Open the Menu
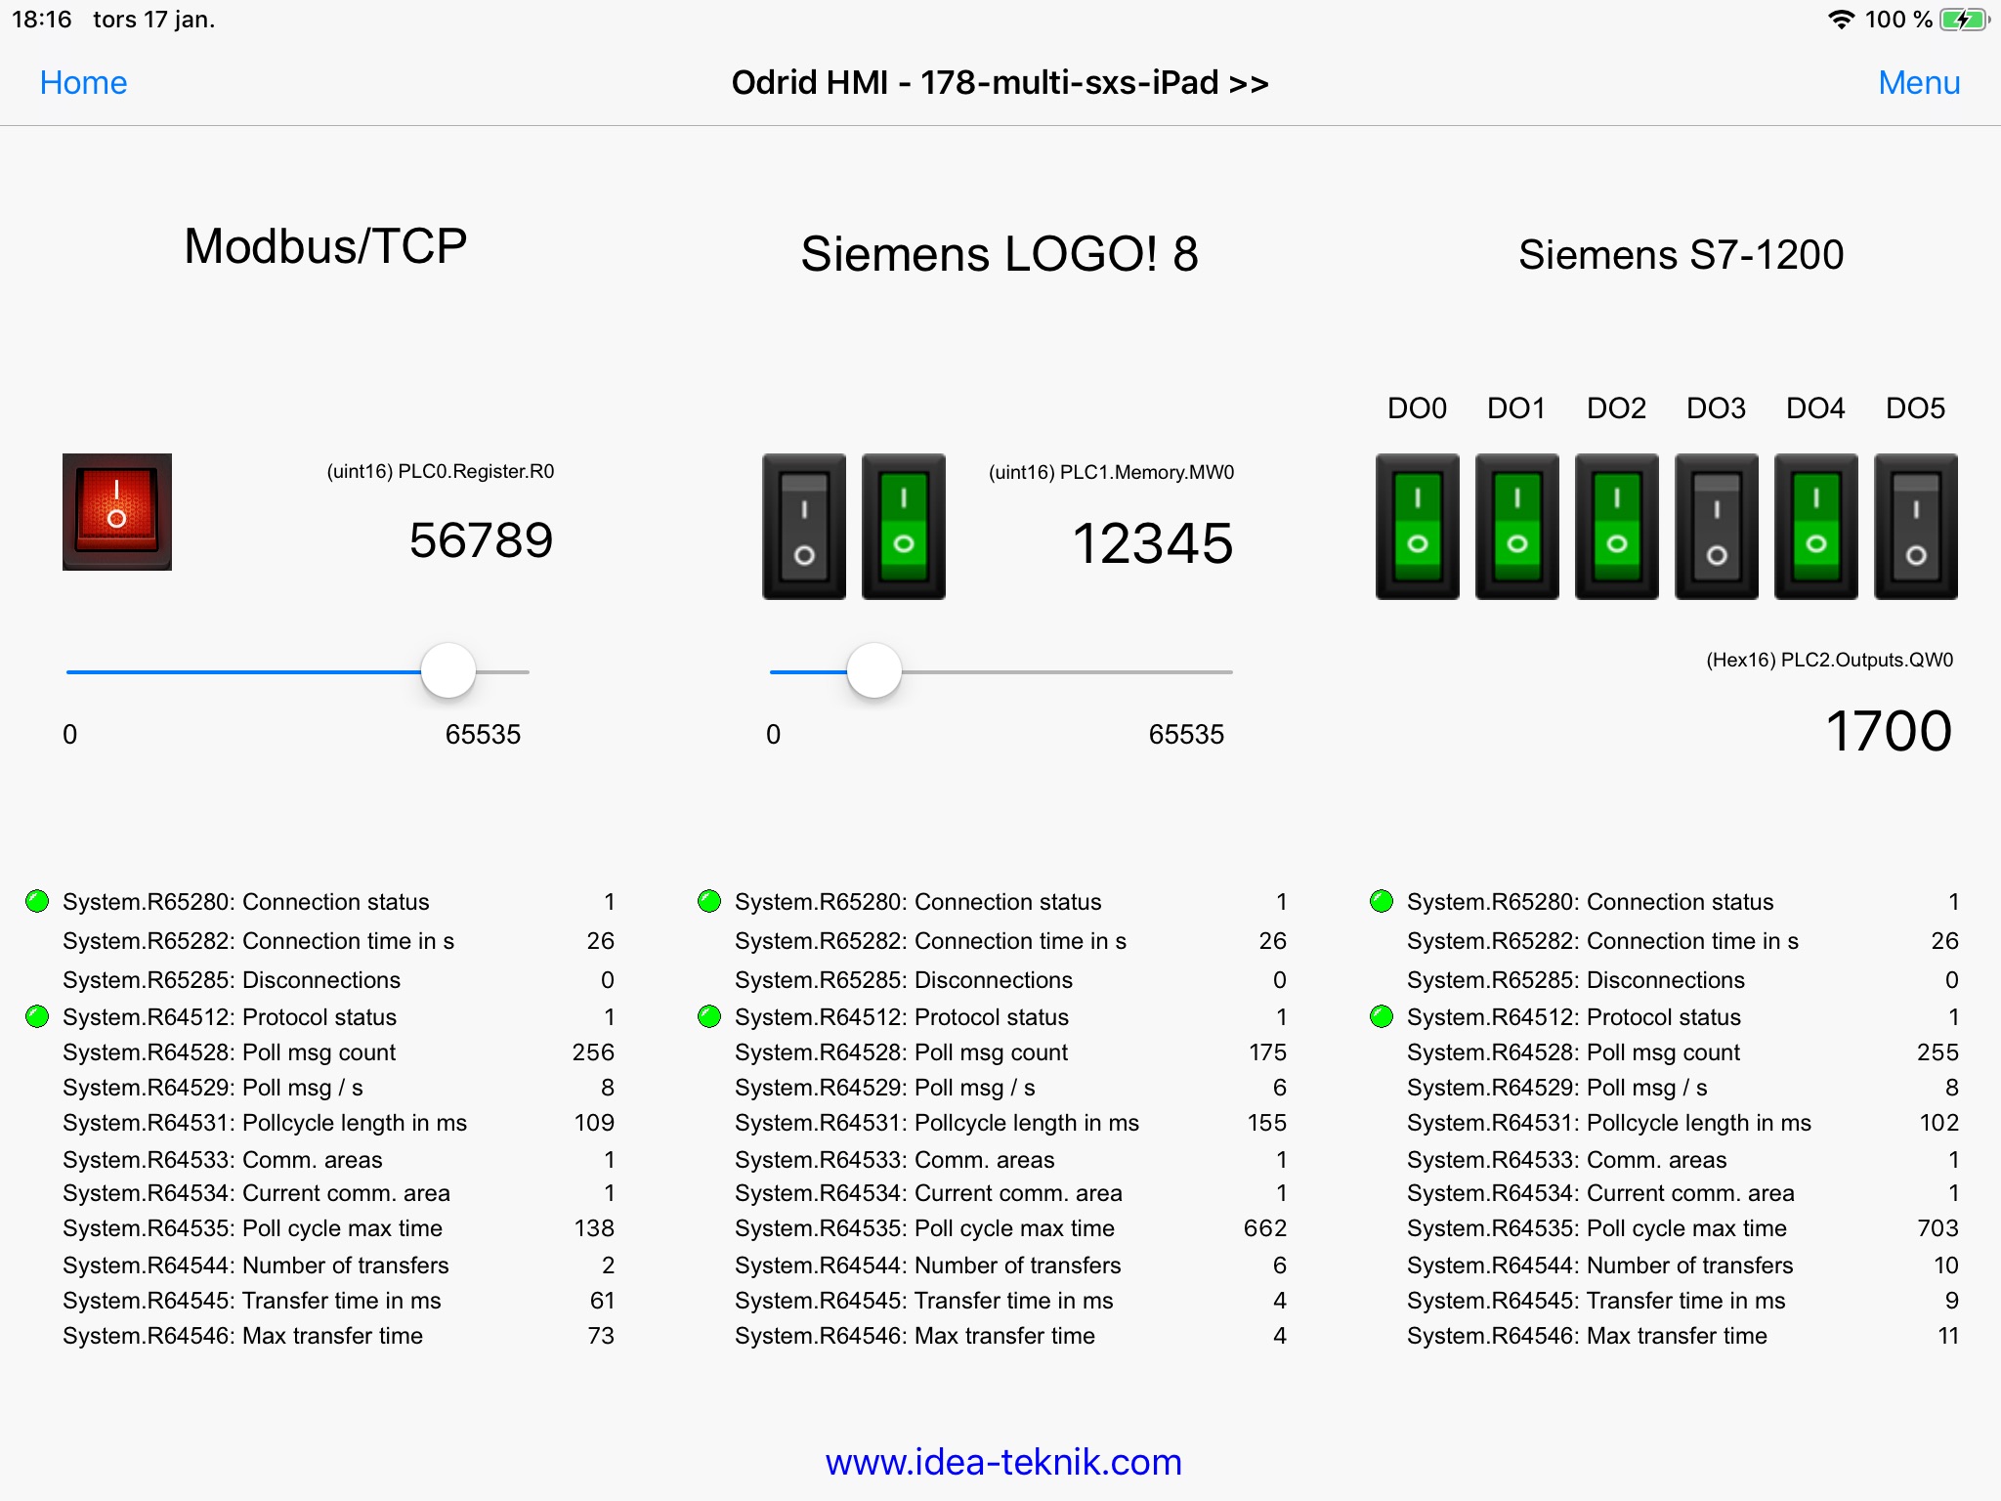The image size is (2001, 1501). (1919, 83)
